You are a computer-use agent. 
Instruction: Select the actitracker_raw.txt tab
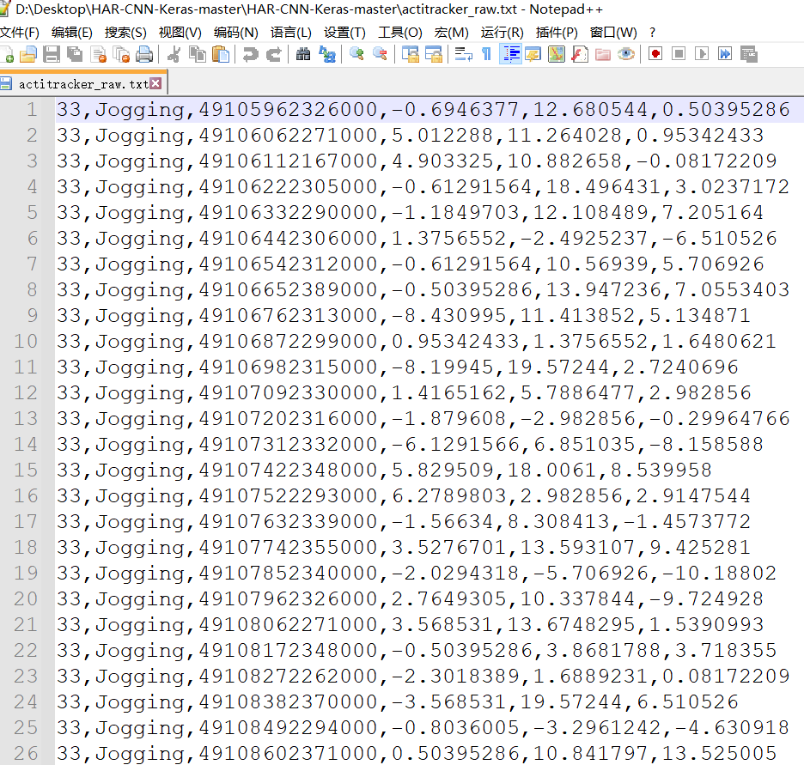(x=82, y=83)
